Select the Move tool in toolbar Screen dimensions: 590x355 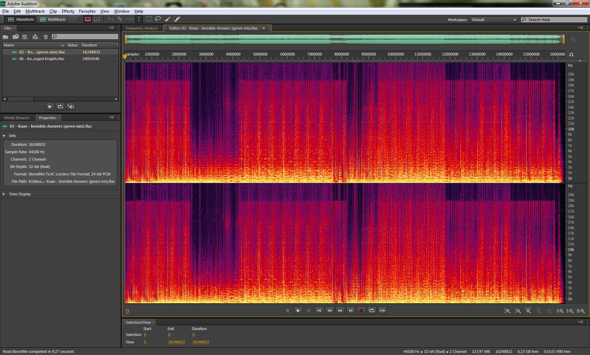coord(111,19)
